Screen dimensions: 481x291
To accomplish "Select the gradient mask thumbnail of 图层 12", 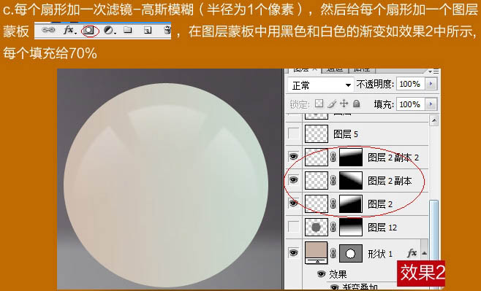I will 351,227.
